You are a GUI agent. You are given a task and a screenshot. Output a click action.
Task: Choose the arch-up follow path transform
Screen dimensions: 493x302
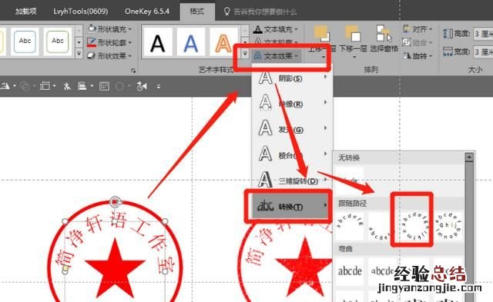tap(350, 225)
